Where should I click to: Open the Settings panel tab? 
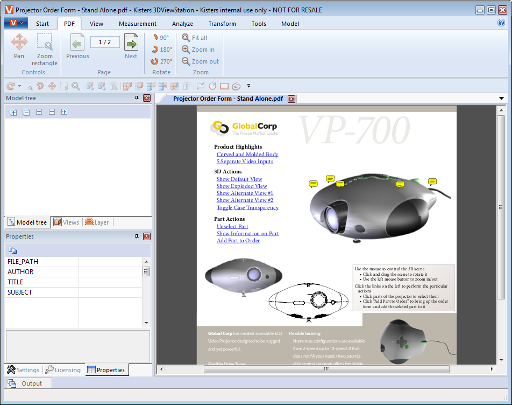coord(23,369)
